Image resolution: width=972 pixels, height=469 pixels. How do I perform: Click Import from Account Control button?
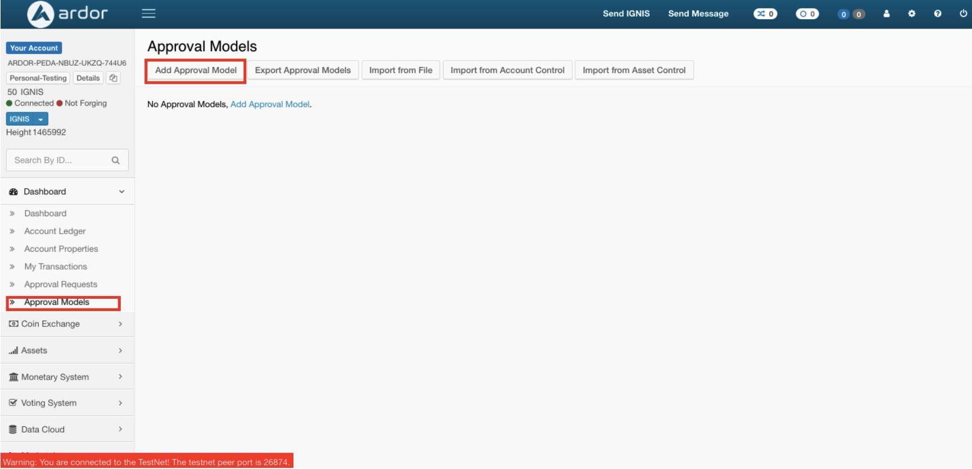click(507, 71)
